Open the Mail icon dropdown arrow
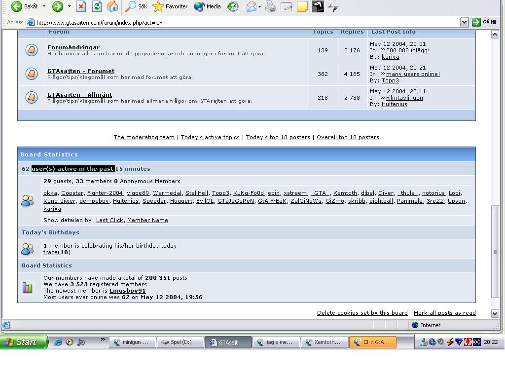The width and height of the screenshot is (505, 379). click(x=259, y=6)
